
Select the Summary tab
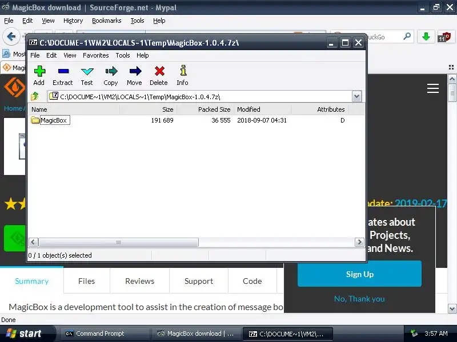(x=32, y=281)
